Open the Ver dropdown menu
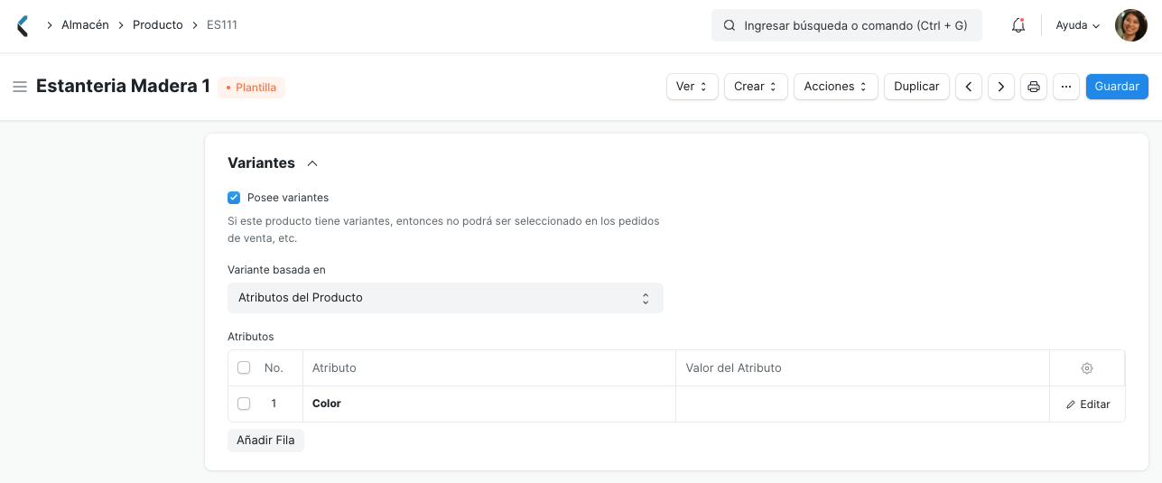1162x483 pixels. click(x=693, y=87)
